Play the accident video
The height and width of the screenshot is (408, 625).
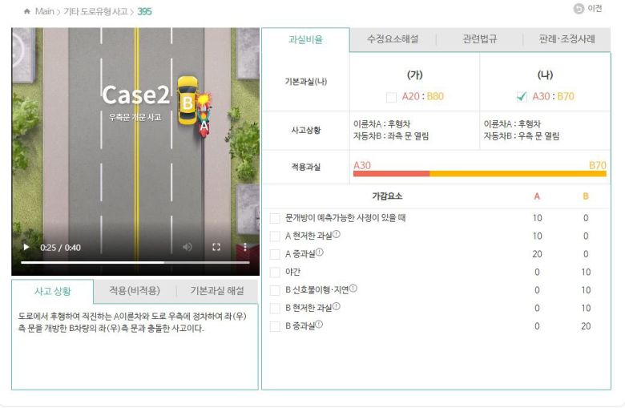(x=26, y=247)
